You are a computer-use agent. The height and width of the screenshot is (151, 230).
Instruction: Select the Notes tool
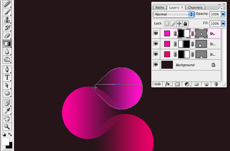tap(7, 103)
